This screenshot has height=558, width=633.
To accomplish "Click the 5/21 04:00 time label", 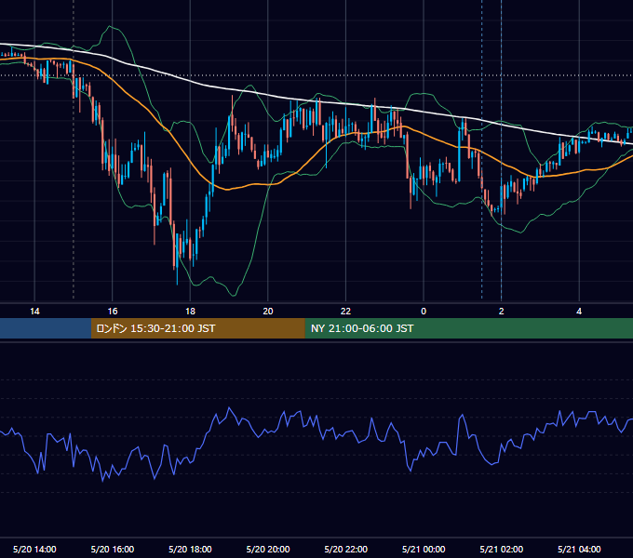I will pyautogui.click(x=579, y=549).
